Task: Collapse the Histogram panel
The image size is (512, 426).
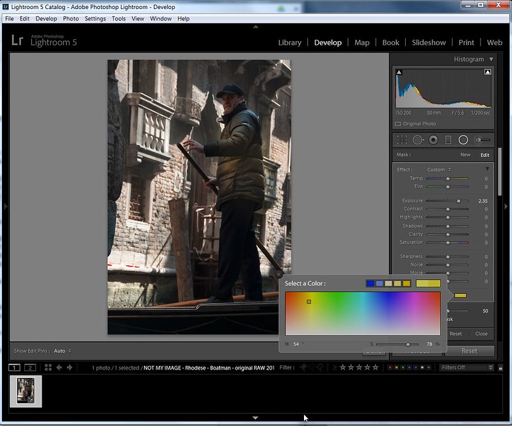Action: [491, 59]
